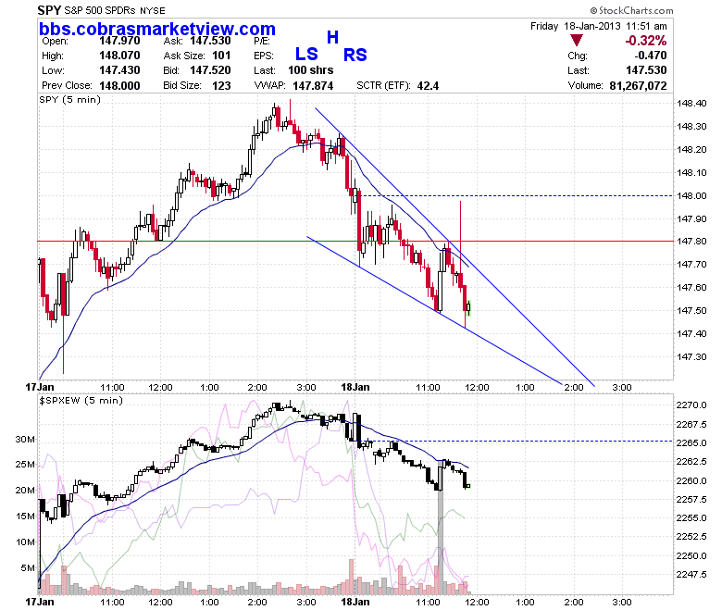The image size is (722, 610).
Task: Click the 147.30 price axis label
Action: pos(691,356)
